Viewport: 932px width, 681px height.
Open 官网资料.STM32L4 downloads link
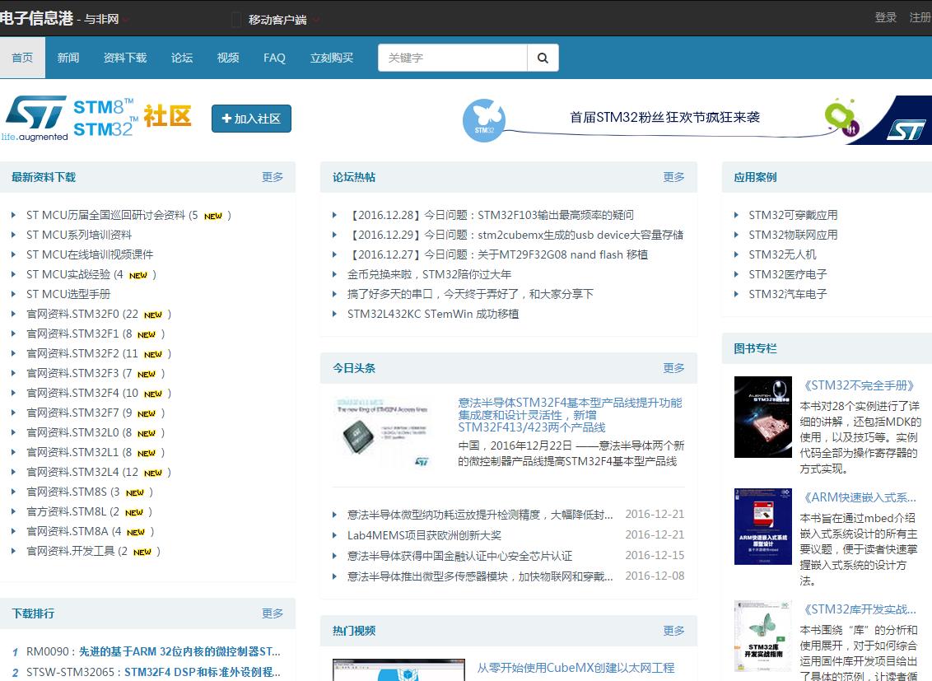[72, 472]
